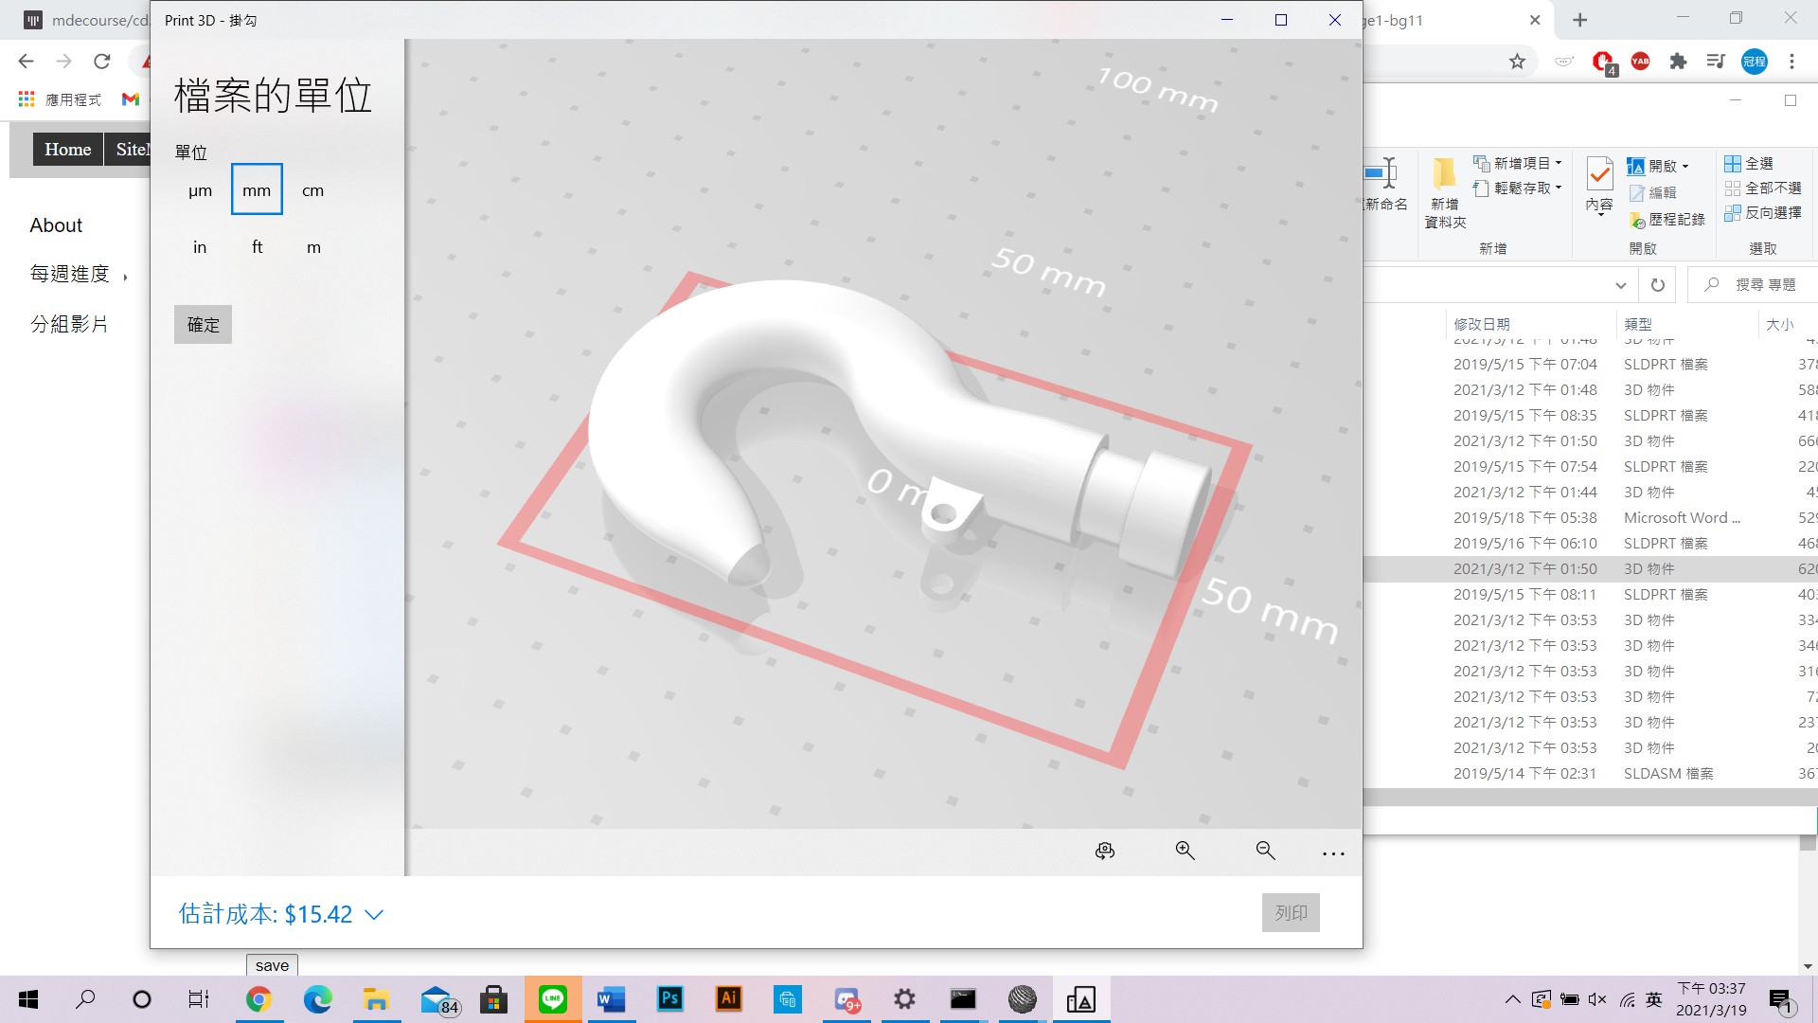The image size is (1818, 1023).
Task: Choose the ft unit option
Action: coord(257,247)
